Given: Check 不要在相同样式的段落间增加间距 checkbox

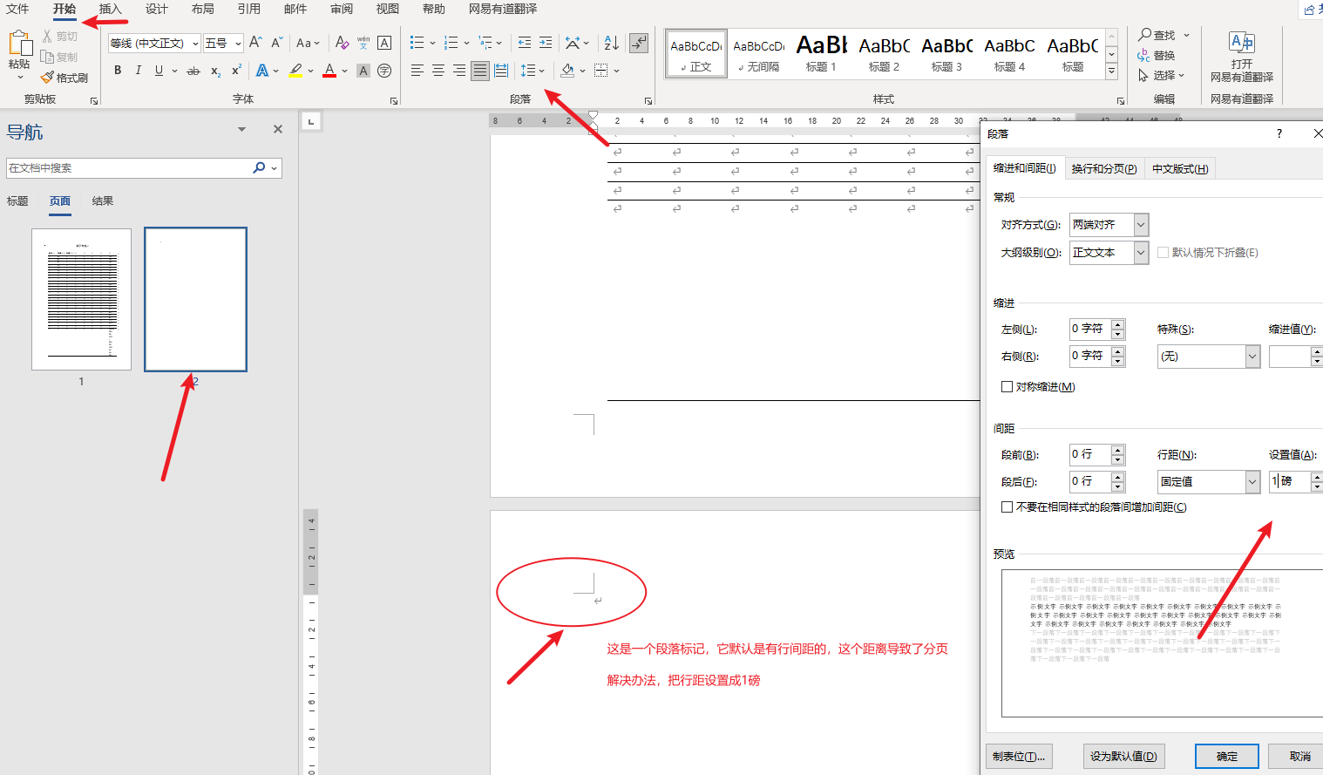Looking at the screenshot, I should (x=1007, y=506).
